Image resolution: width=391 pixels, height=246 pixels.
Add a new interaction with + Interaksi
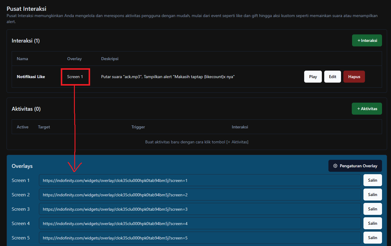pos(367,40)
